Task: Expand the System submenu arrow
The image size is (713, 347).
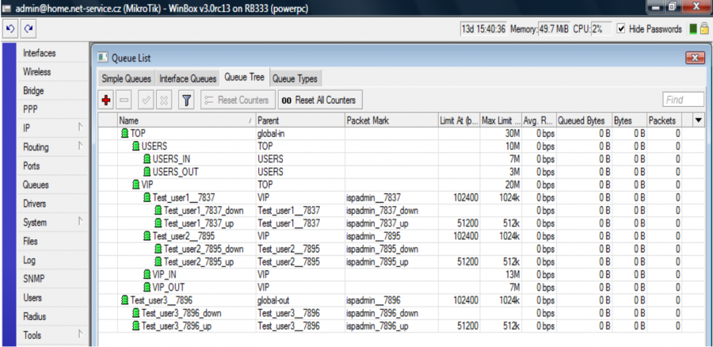Action: pos(81,222)
